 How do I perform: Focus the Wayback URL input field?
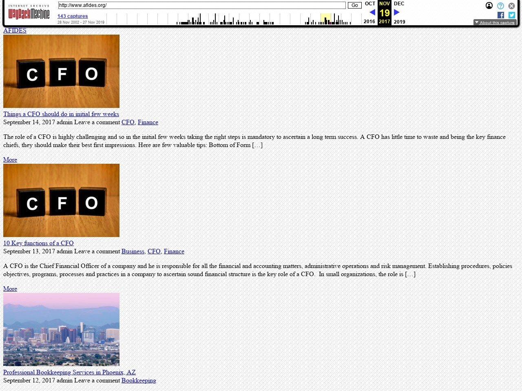coord(202,5)
